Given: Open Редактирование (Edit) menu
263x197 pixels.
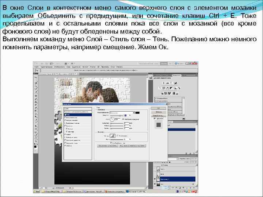Looking at the screenshot, I should point(47,67).
